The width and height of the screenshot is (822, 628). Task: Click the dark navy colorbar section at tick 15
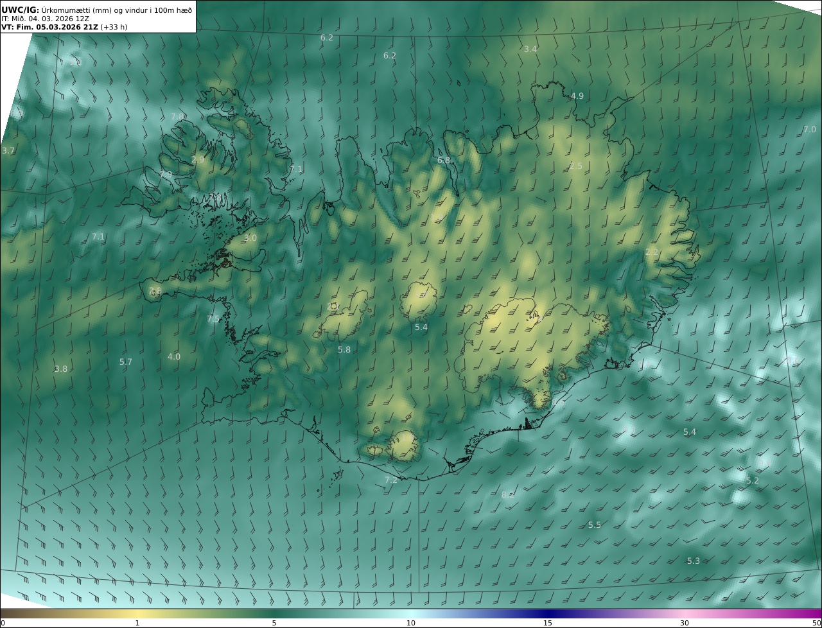click(x=548, y=613)
